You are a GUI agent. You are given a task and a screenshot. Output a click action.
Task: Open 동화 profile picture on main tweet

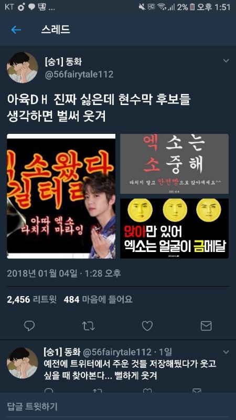(x=22, y=68)
